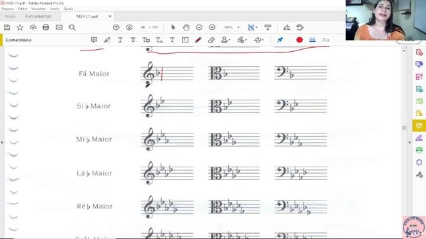Open the Aa text properties control

point(325,40)
